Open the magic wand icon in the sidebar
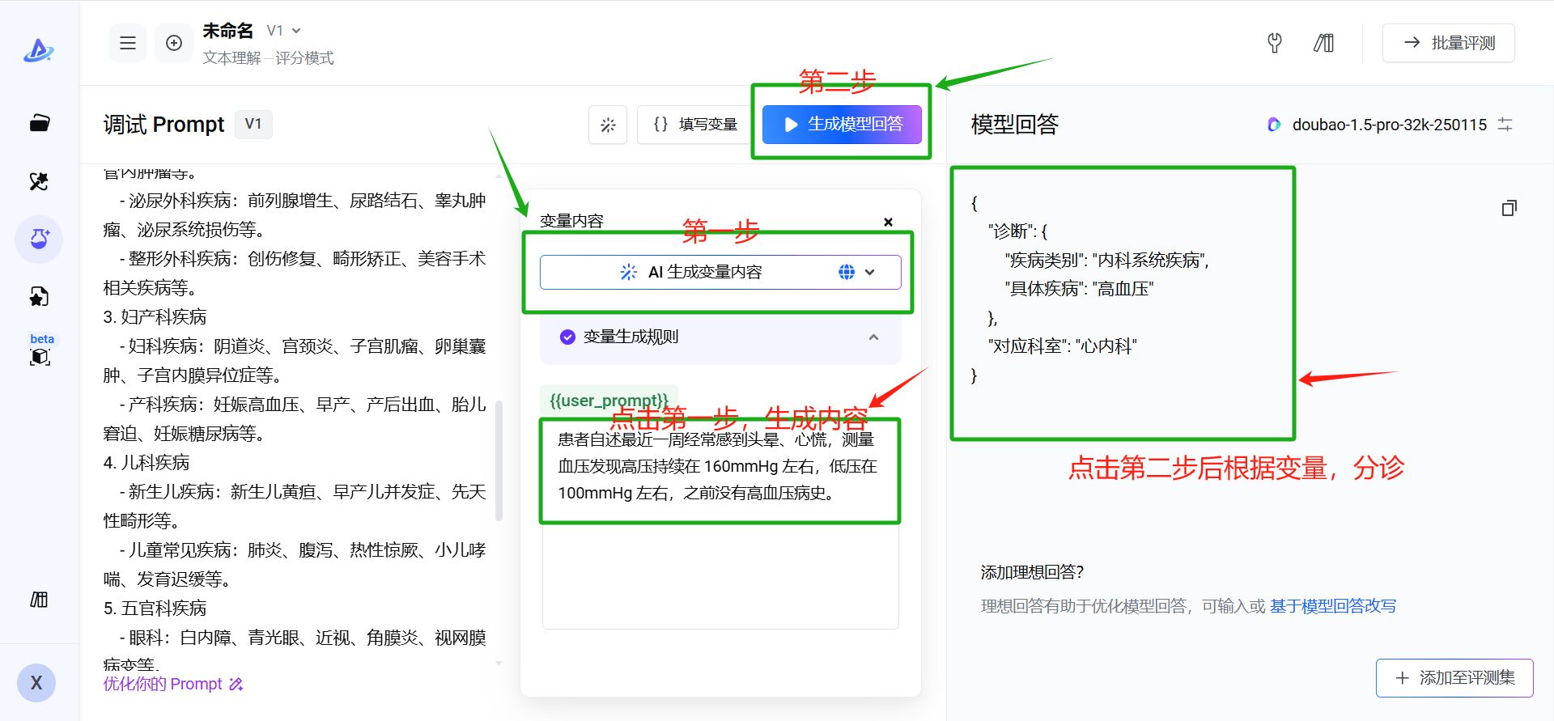This screenshot has height=721, width=1554. (x=39, y=181)
